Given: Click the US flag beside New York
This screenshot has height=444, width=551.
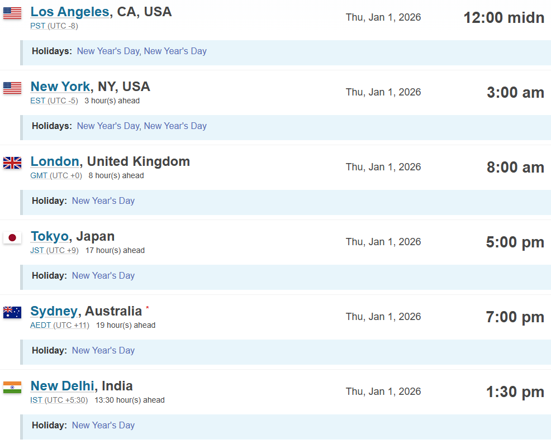Looking at the screenshot, I should point(12,88).
